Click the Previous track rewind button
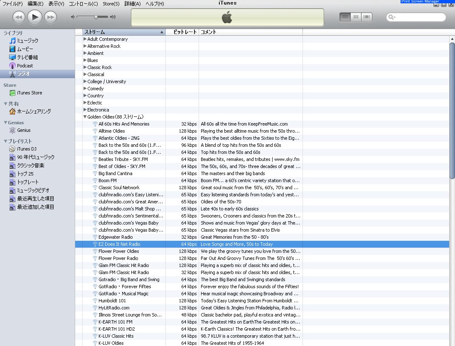Viewport: 455px width, 346px height. (x=19, y=17)
